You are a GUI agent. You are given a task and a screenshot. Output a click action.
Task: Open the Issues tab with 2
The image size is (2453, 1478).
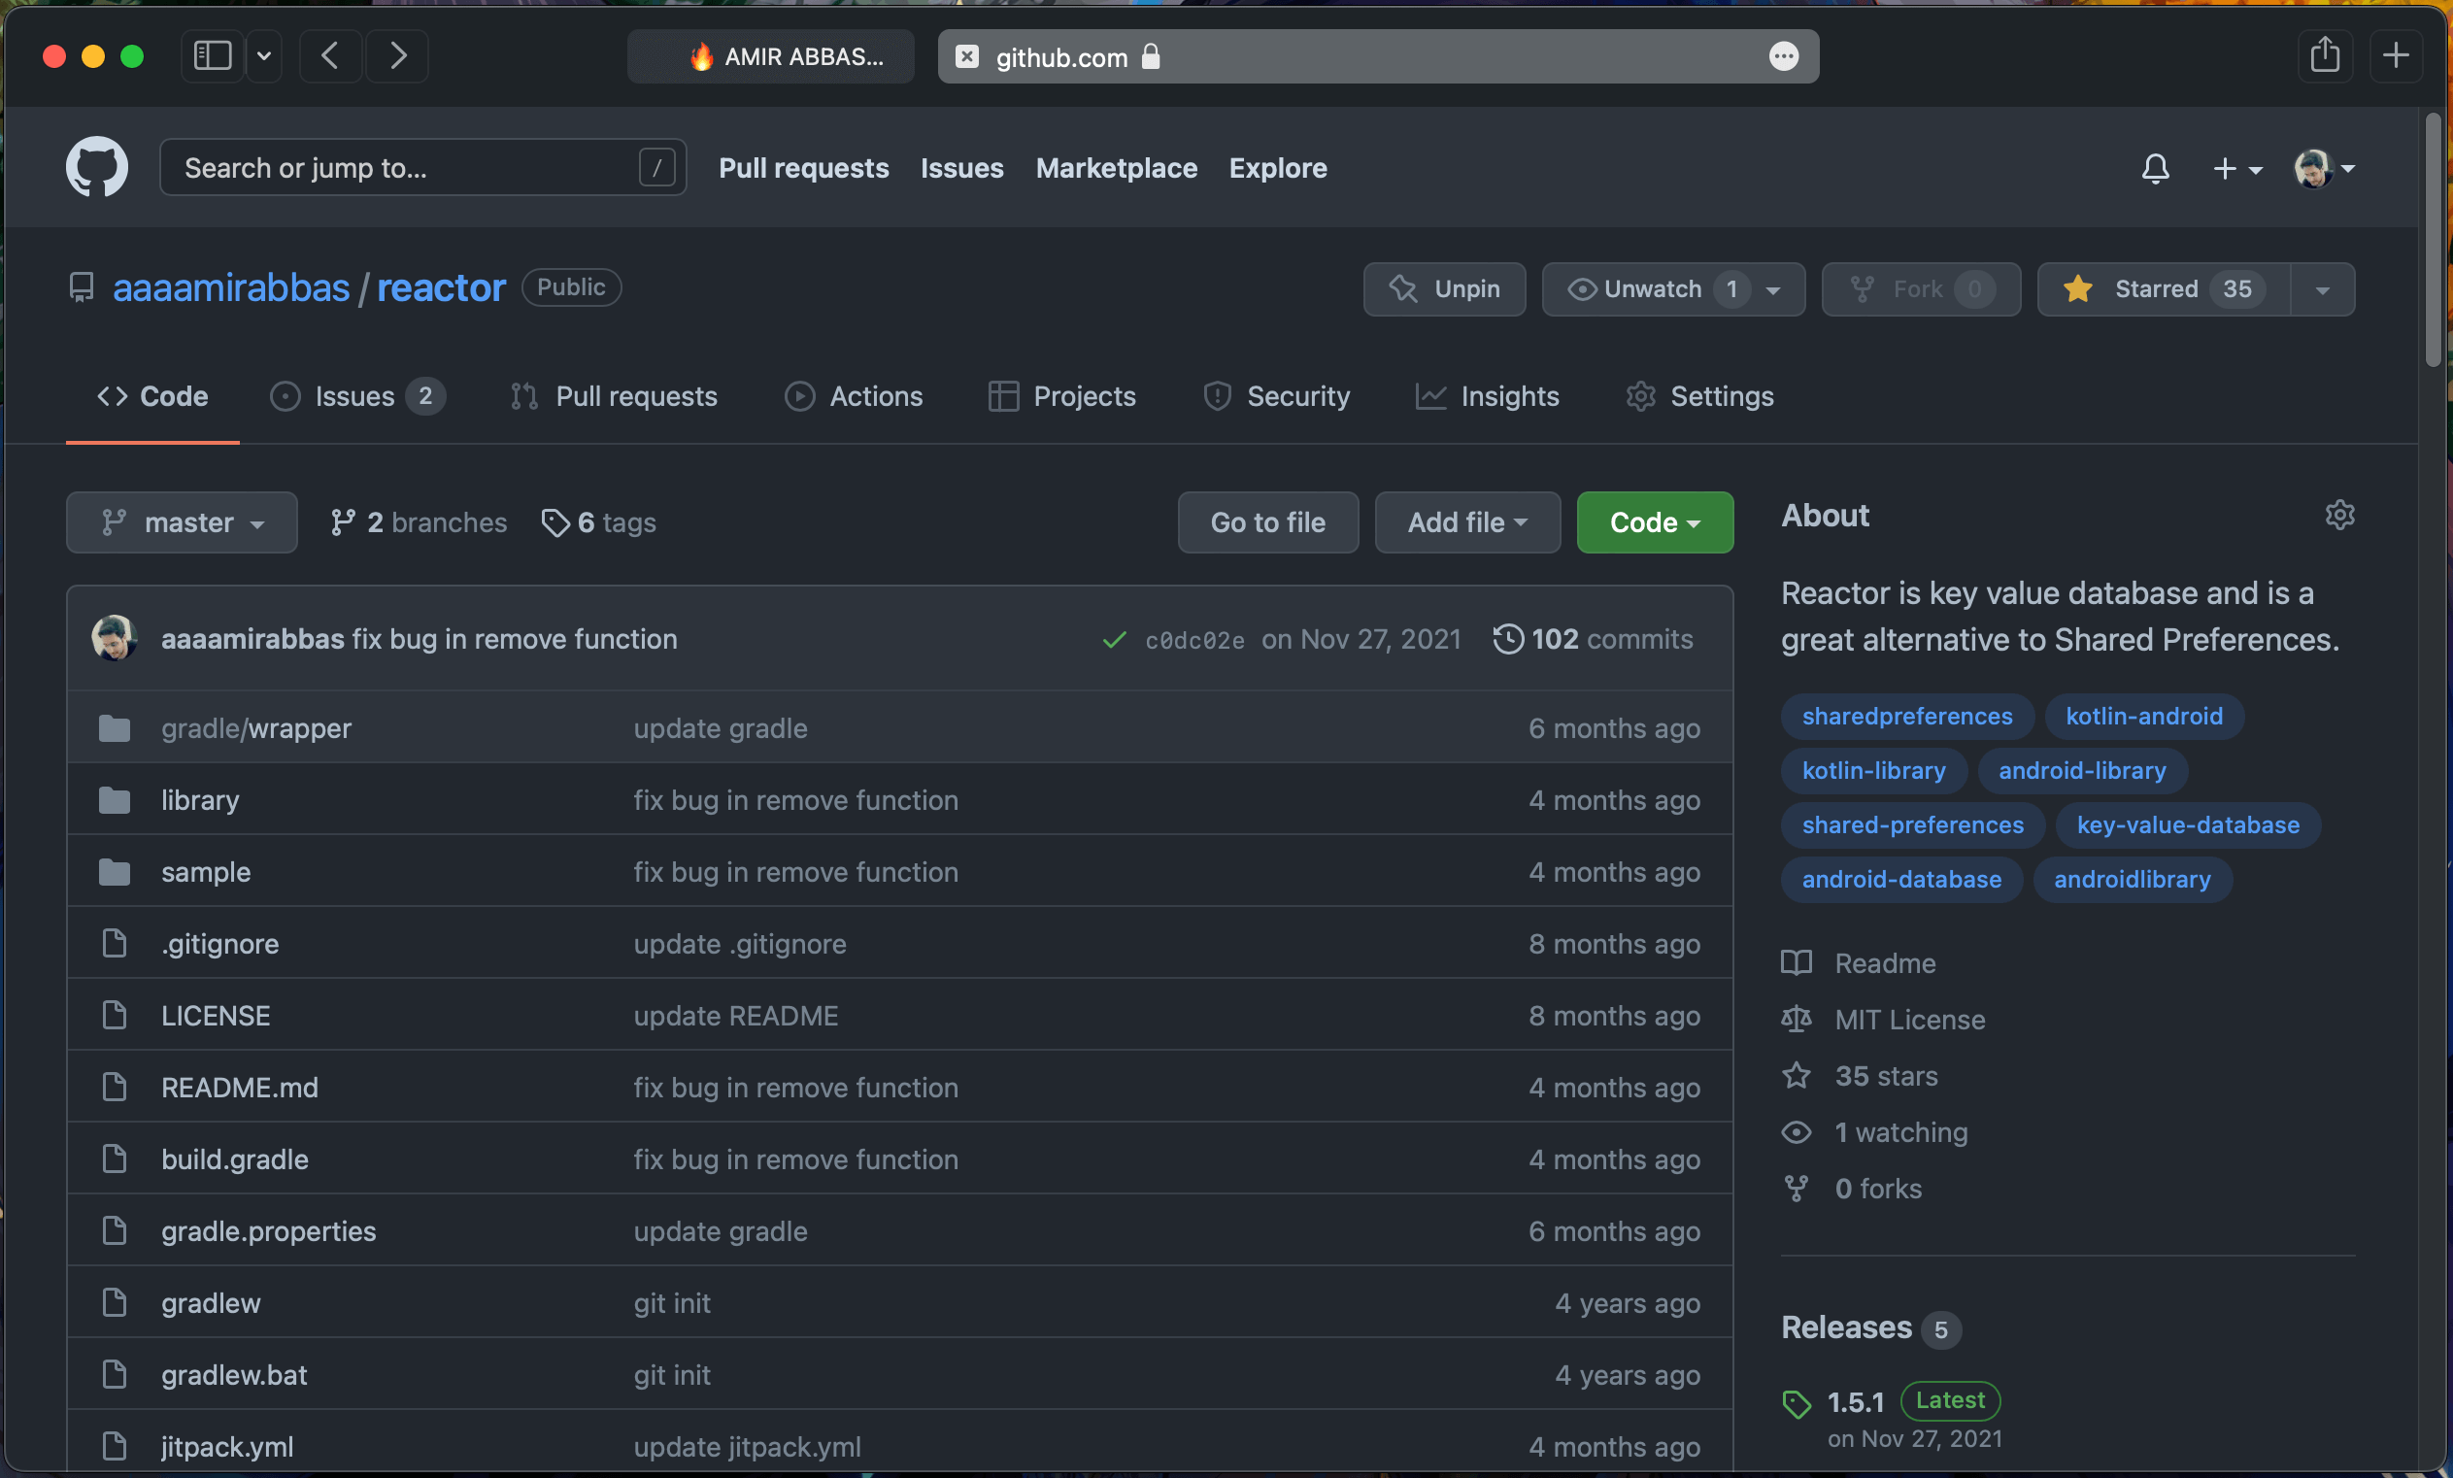[356, 396]
